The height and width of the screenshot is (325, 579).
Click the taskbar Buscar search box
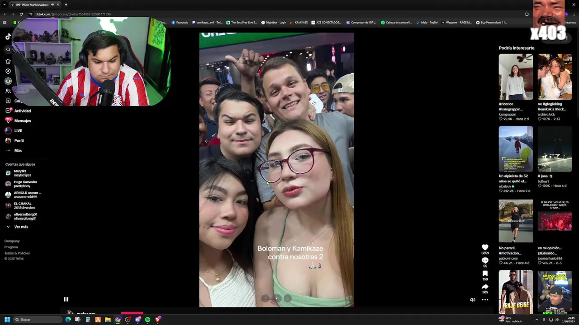point(38,320)
